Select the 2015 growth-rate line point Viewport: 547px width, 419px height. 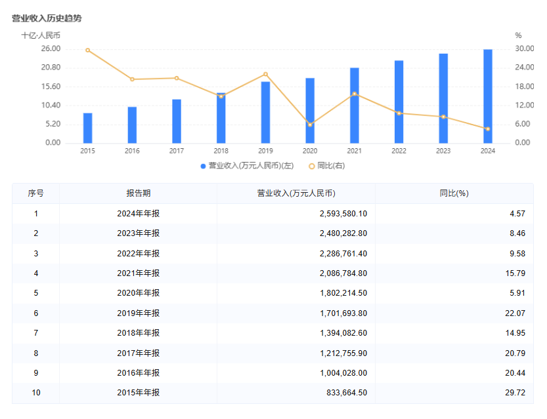(x=87, y=50)
